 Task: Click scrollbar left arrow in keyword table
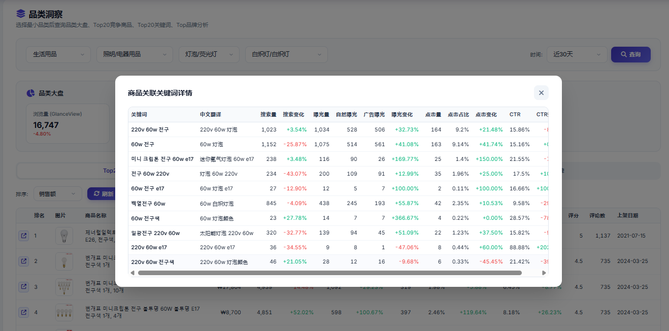coord(132,273)
